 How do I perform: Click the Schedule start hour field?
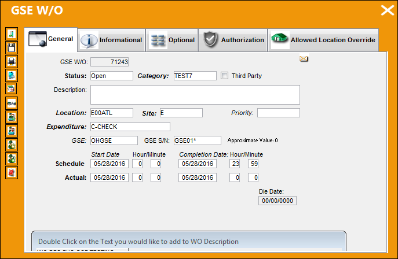137,164
